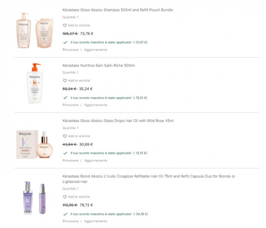Remove Blond Absolu Cicagloss duo from cart

pos(70,221)
